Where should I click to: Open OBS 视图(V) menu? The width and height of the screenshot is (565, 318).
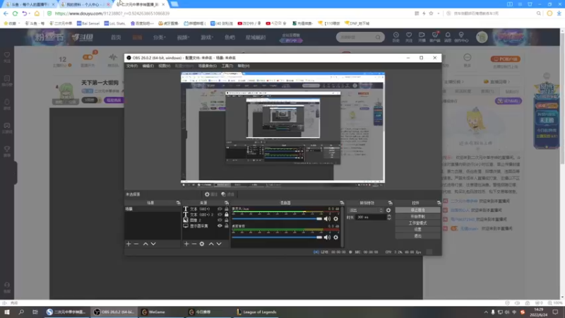[x=165, y=66]
